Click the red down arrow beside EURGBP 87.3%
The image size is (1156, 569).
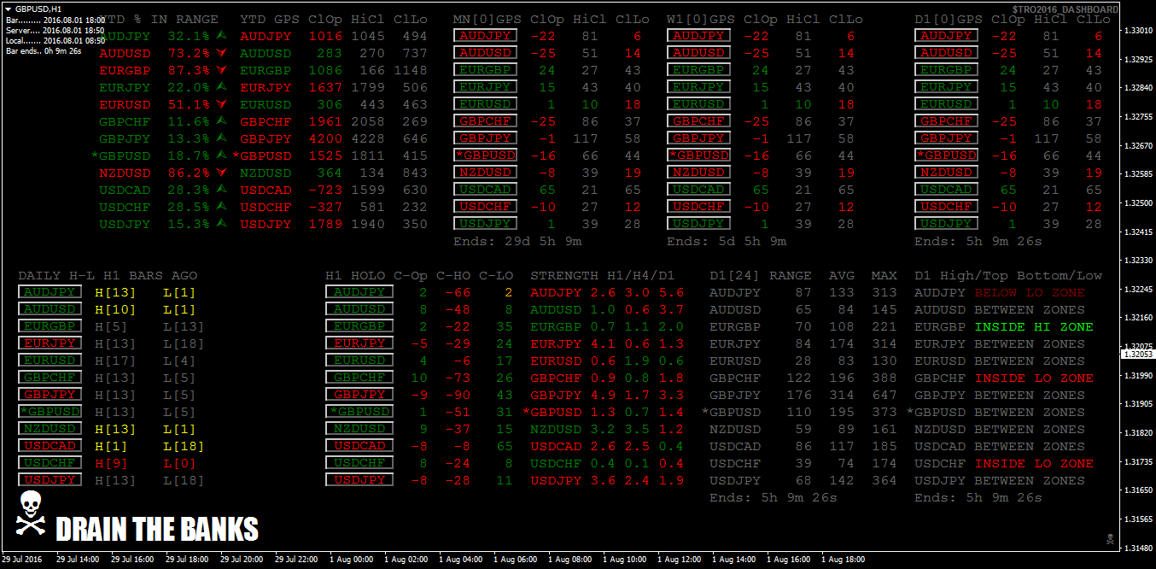point(222,70)
